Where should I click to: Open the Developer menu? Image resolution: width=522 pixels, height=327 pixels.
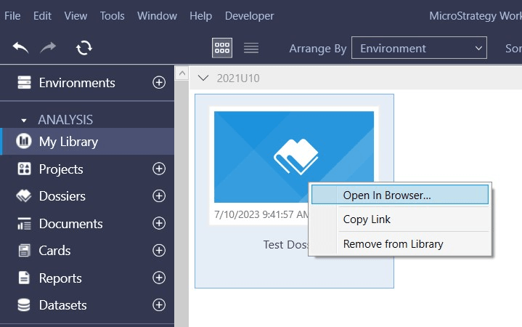tap(249, 15)
